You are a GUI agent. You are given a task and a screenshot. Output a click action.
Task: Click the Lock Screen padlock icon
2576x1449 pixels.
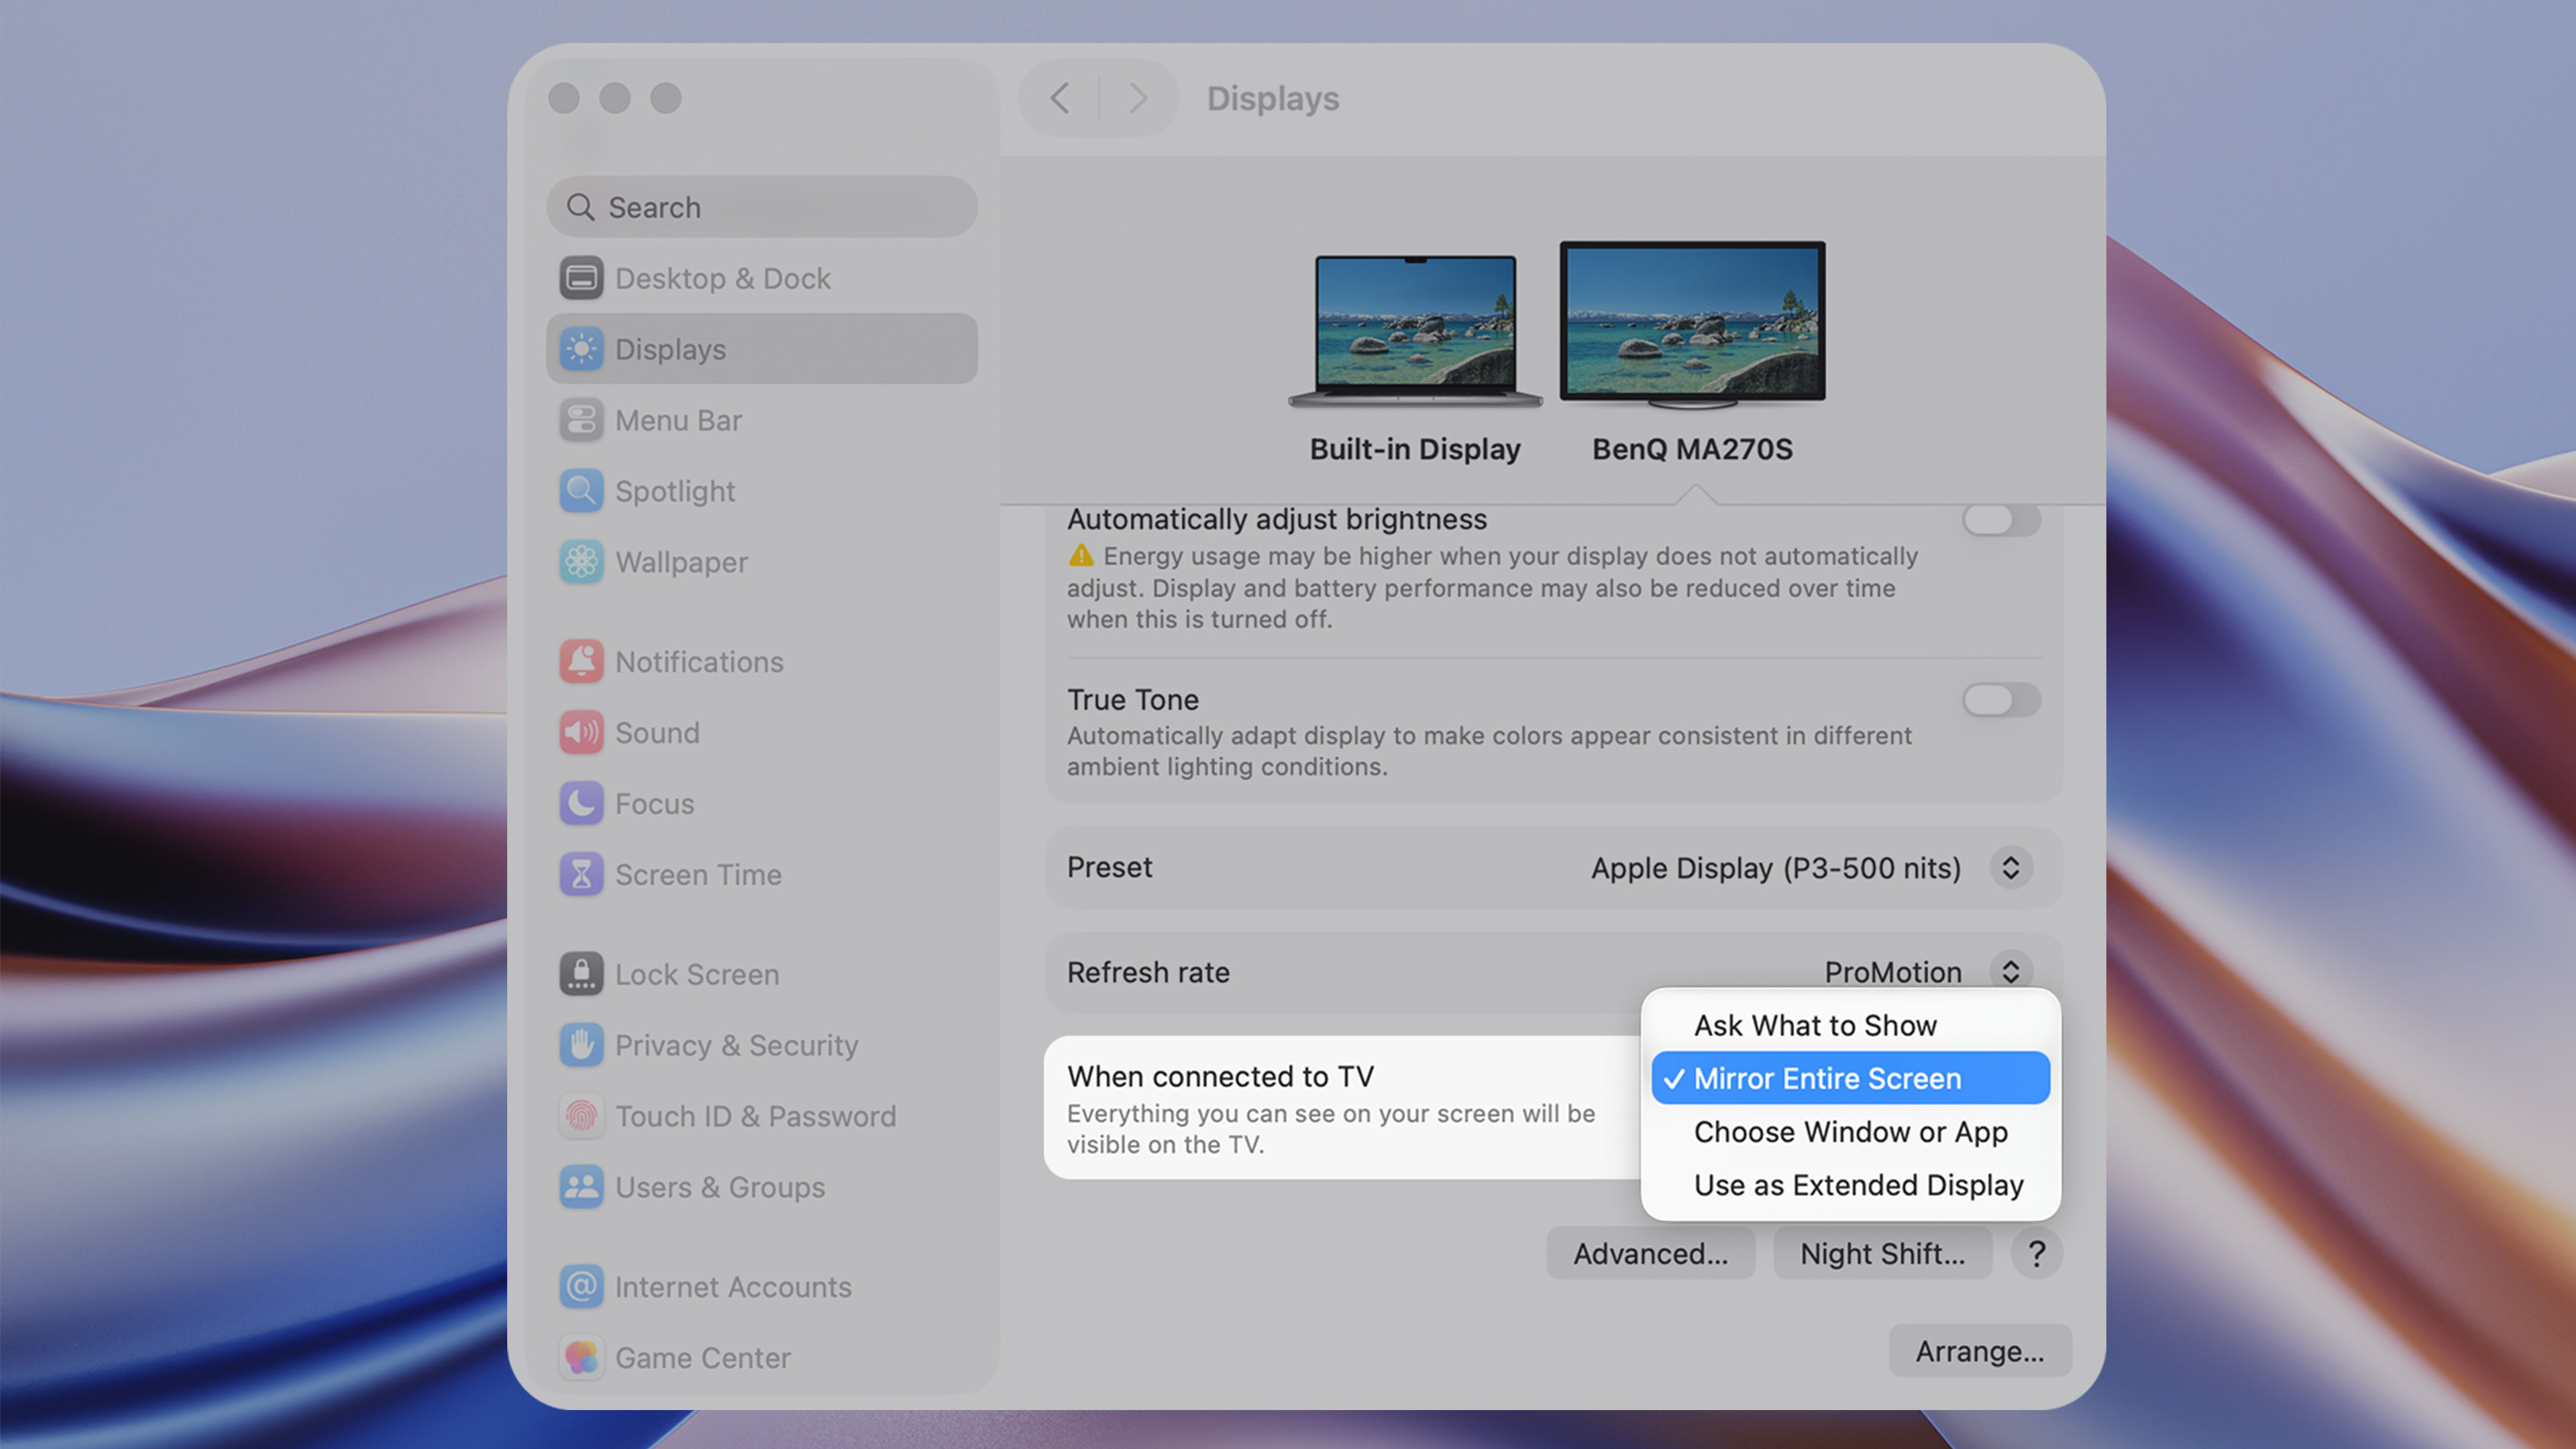tap(581, 974)
